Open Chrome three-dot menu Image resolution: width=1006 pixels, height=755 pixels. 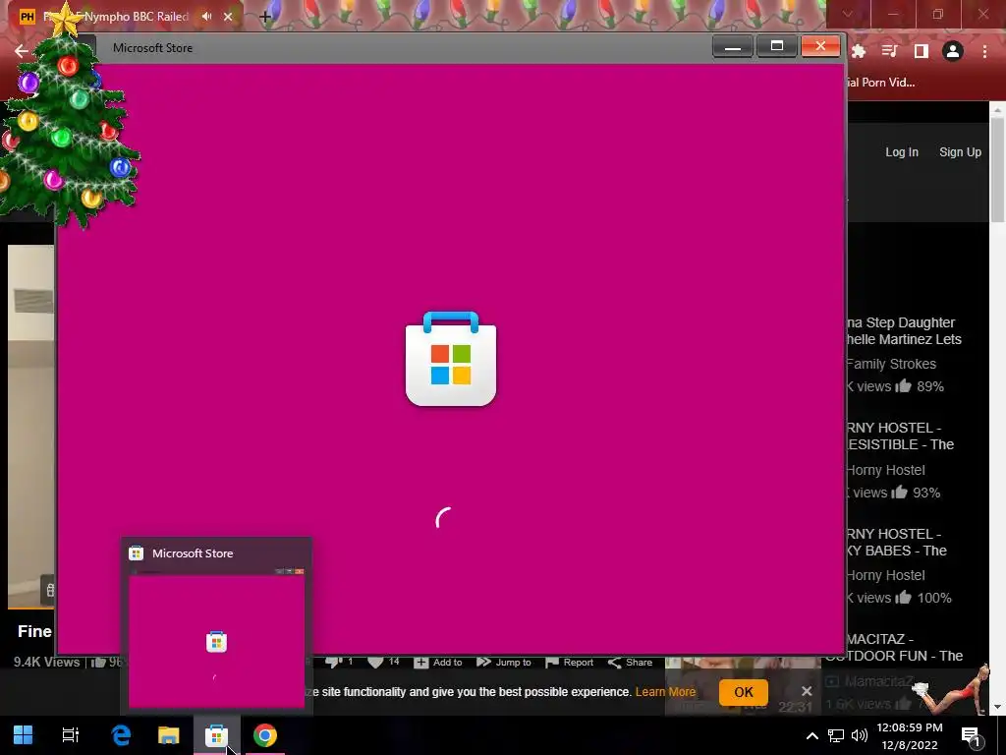click(x=984, y=51)
